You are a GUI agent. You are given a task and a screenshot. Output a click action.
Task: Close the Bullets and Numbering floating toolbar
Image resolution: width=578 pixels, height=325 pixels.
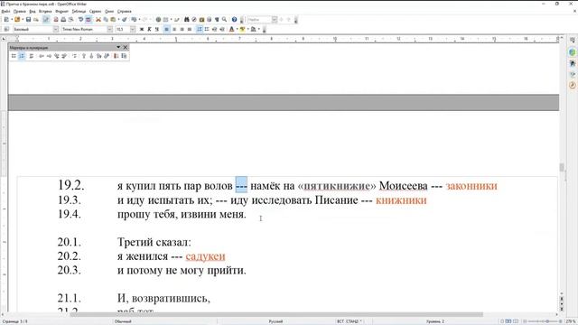click(x=126, y=47)
